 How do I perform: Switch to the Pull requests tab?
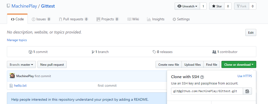click(74, 19)
